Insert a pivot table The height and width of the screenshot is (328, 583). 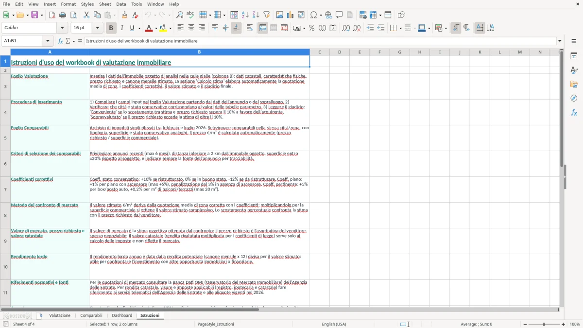[301, 15]
